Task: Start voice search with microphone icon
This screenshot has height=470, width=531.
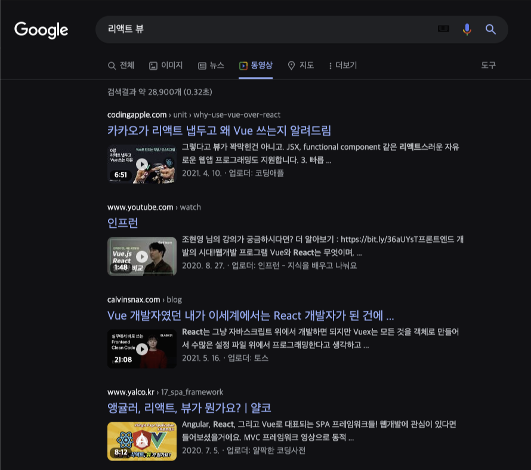Action: 467,29
